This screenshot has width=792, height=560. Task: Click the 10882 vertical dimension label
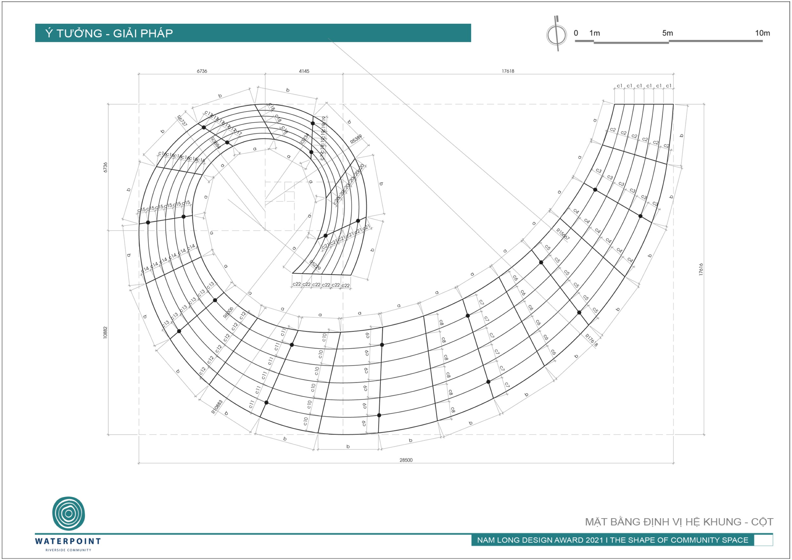point(105,332)
